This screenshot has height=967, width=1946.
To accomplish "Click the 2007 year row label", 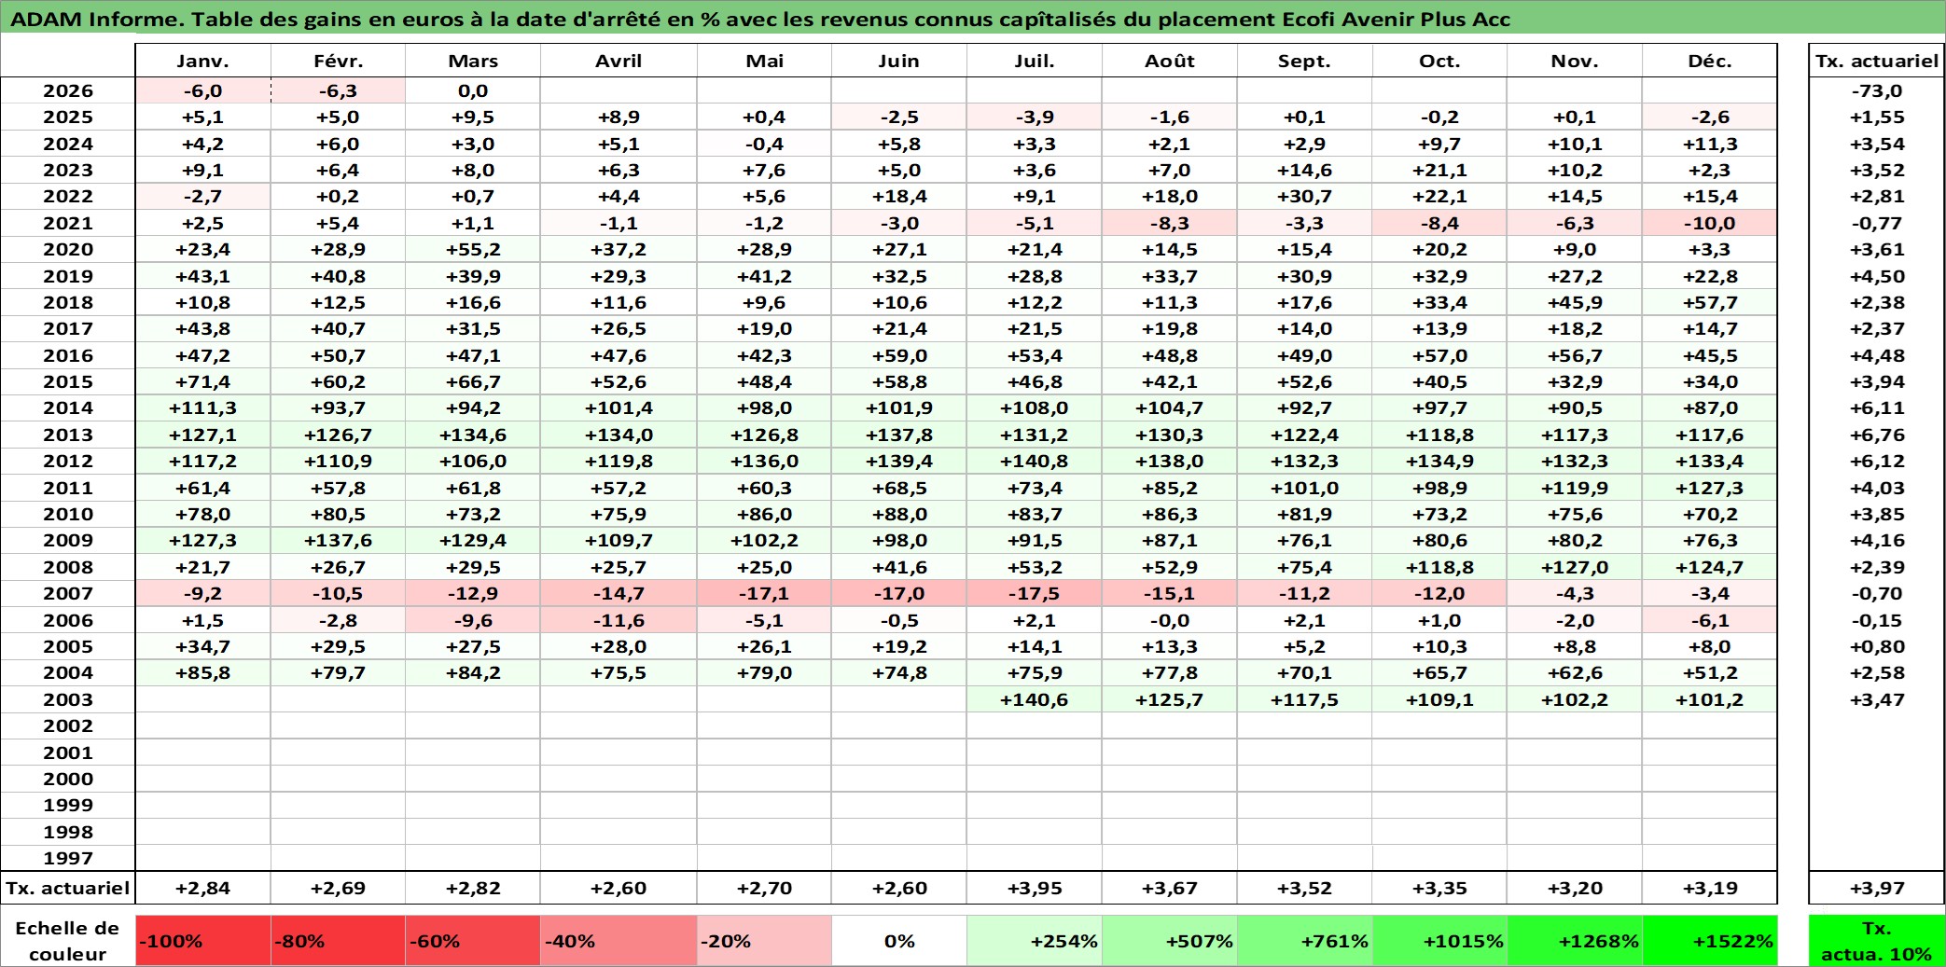I will pos(68,593).
